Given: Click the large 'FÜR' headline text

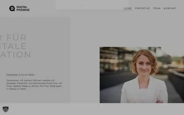Looking at the screenshot, I should point(16,37).
